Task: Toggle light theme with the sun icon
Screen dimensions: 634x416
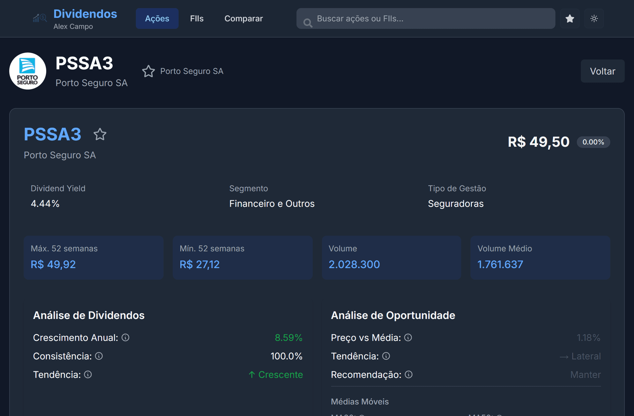Action: (594, 18)
